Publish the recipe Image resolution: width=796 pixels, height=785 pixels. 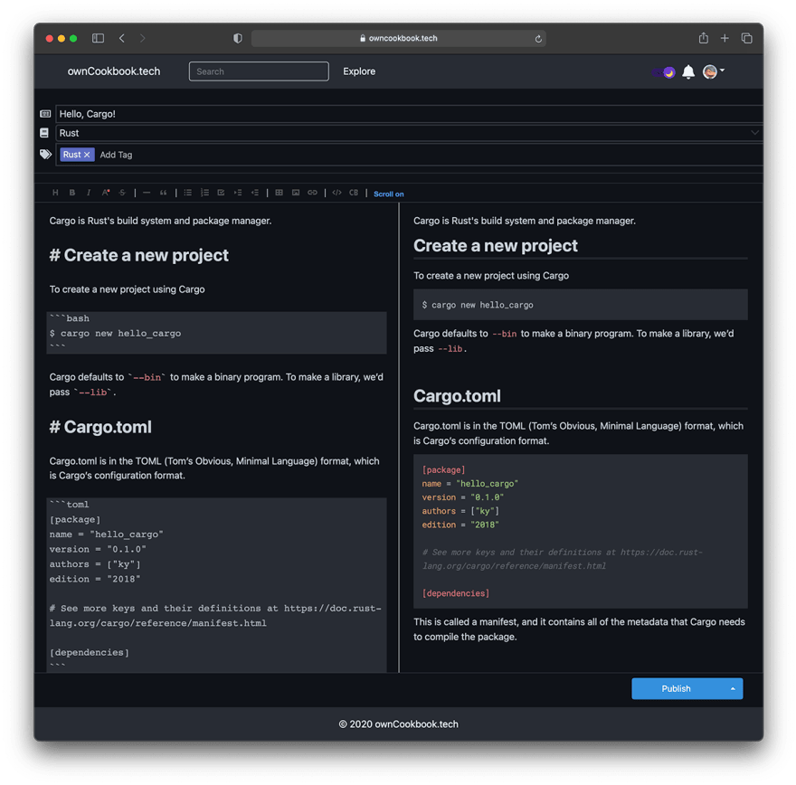[x=676, y=688]
